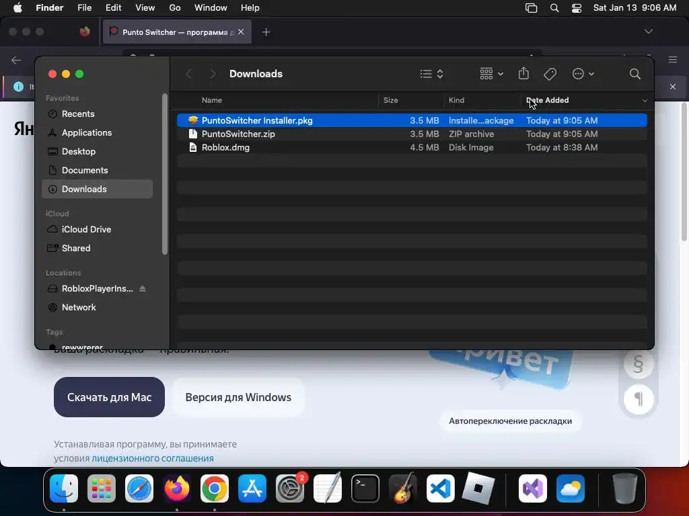Viewport: 689px width, 516px height.
Task: Open the Finder Action ellipsis menu
Action: (x=583, y=74)
